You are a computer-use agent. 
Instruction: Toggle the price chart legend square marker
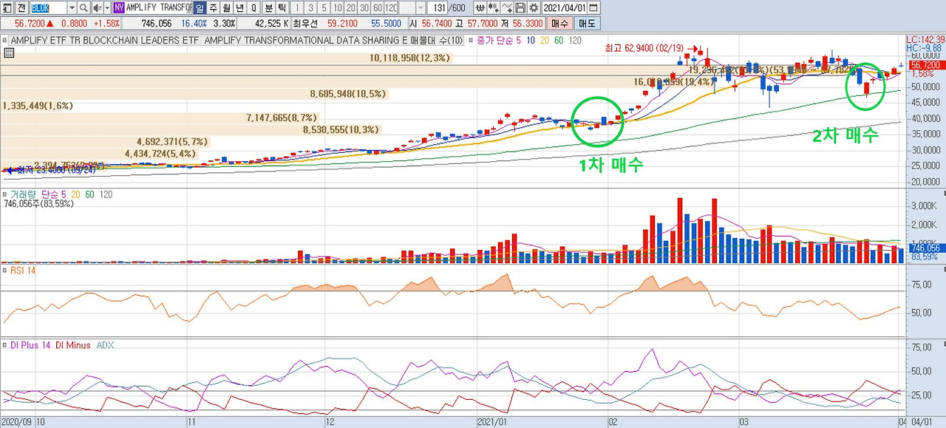point(4,40)
